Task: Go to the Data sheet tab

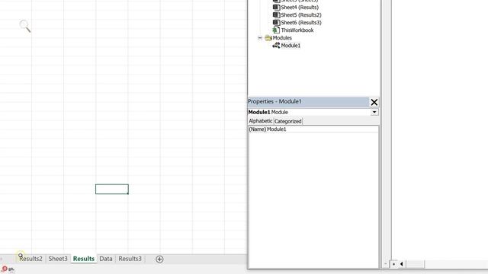Action: (106, 259)
